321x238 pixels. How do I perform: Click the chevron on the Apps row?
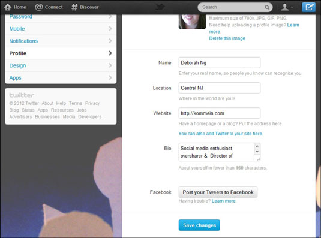(x=110, y=78)
